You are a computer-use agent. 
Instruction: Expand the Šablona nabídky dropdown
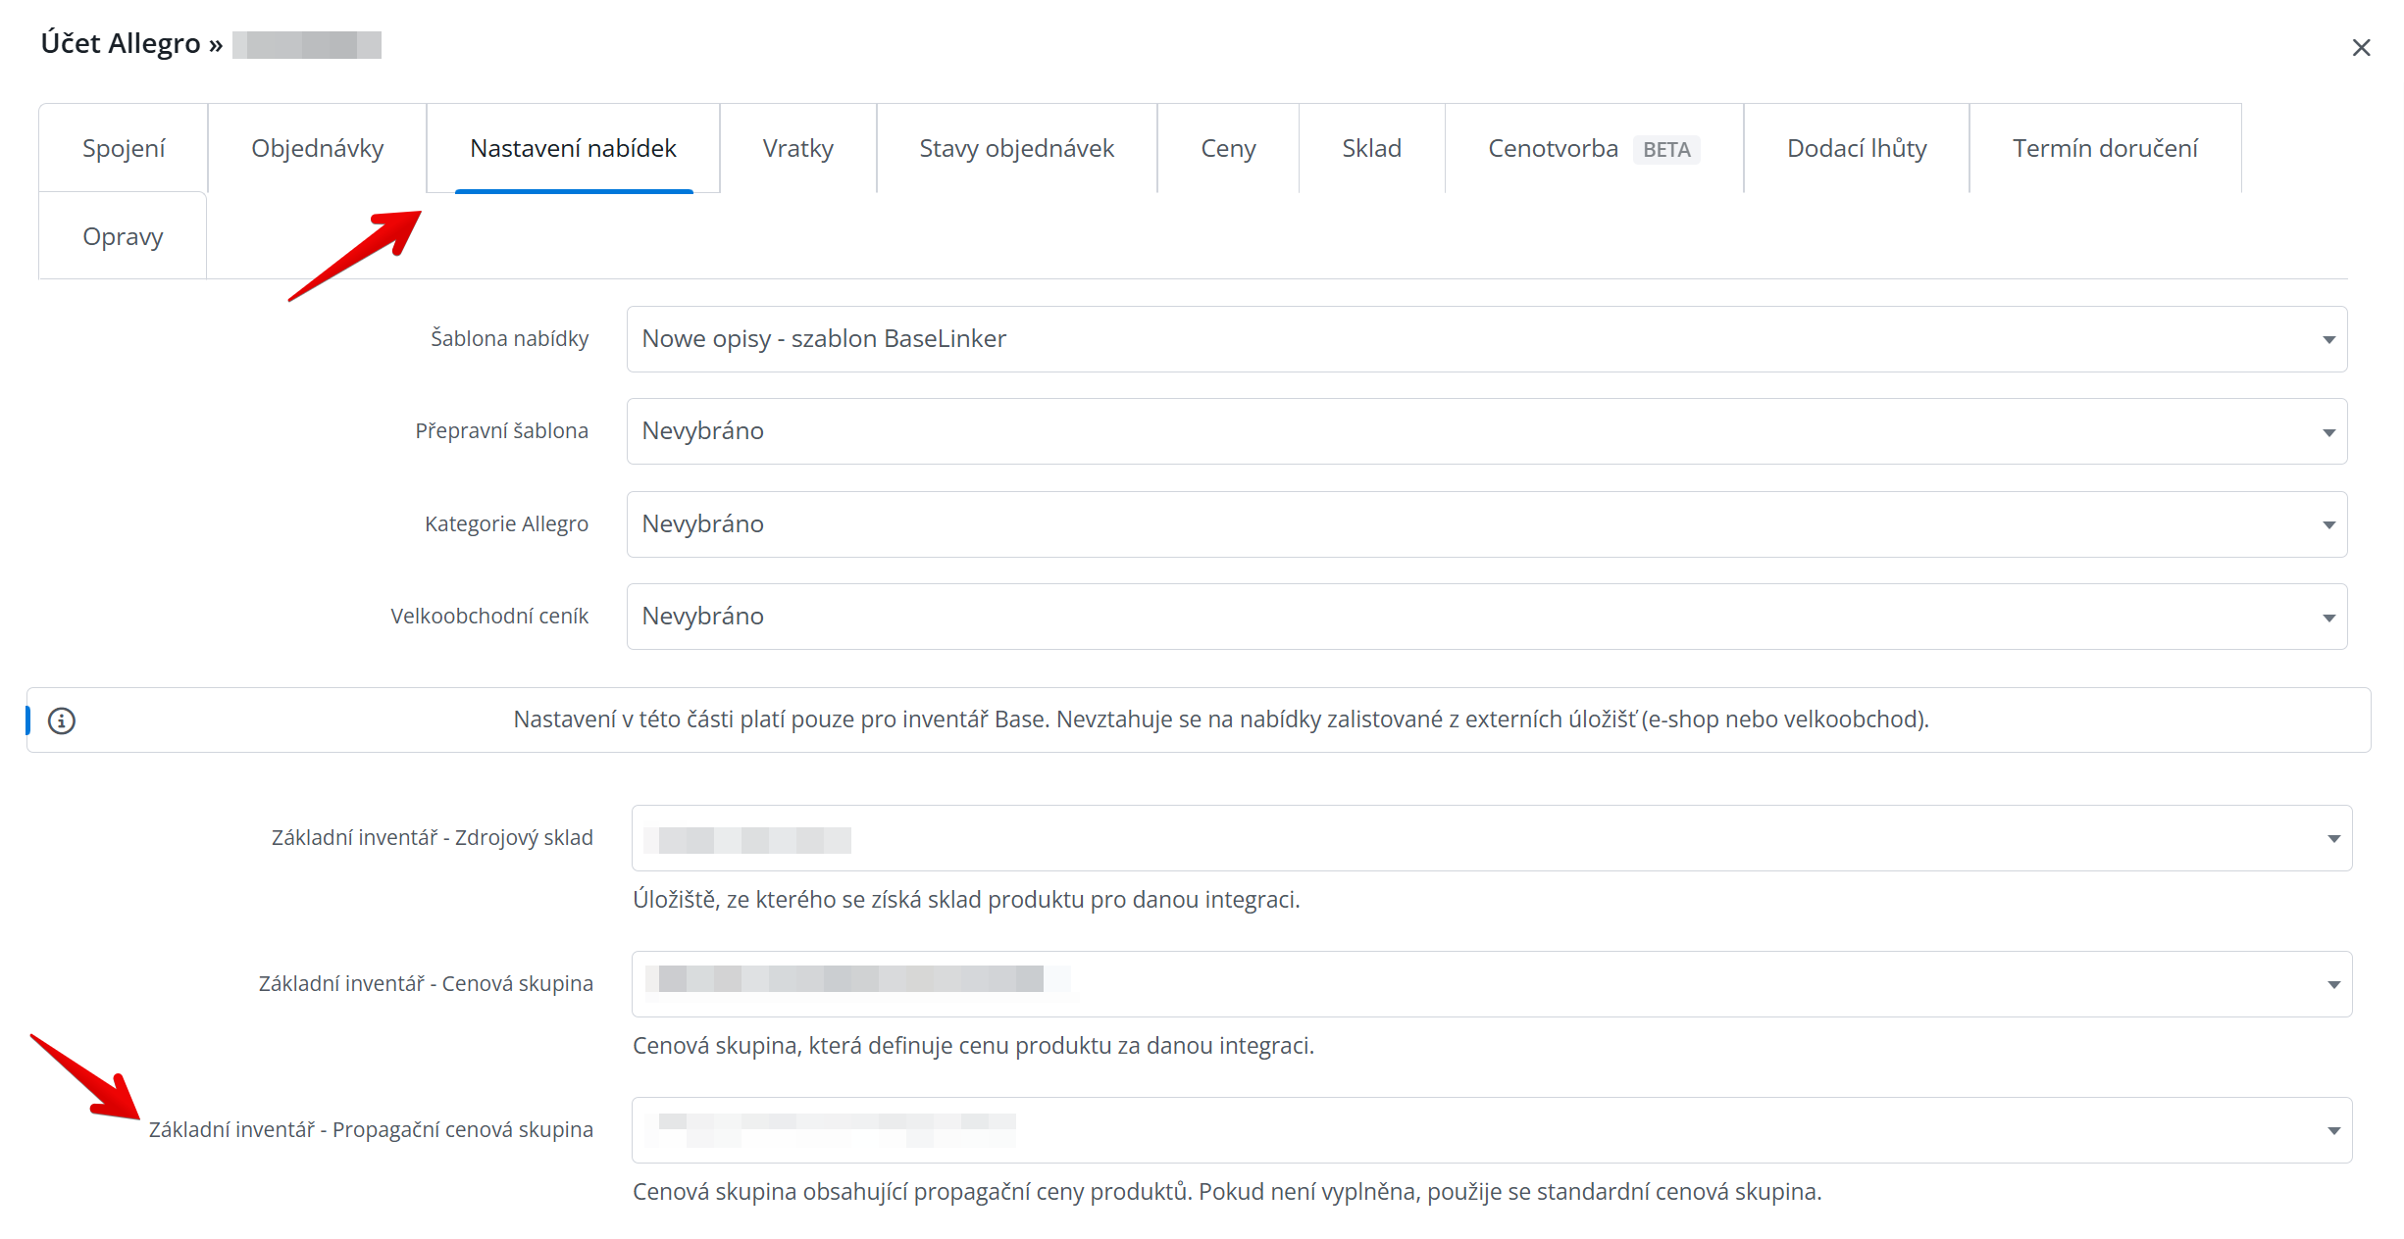[x=1486, y=339]
